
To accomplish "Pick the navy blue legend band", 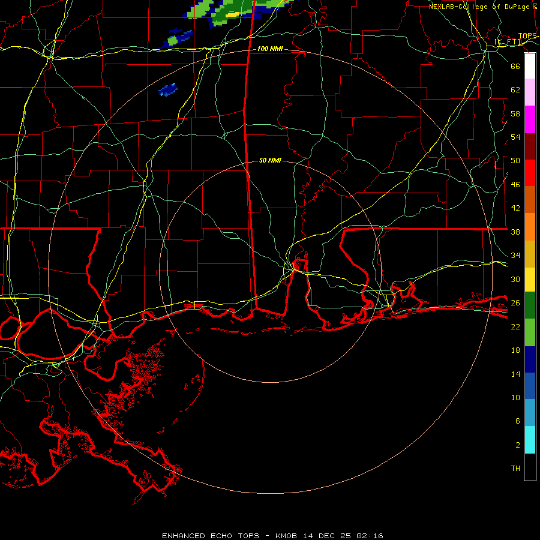I will tap(530, 359).
